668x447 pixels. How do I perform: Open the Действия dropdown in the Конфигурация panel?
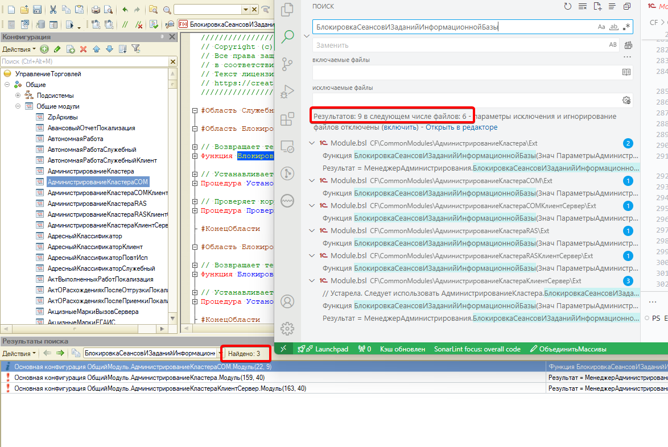coord(19,49)
